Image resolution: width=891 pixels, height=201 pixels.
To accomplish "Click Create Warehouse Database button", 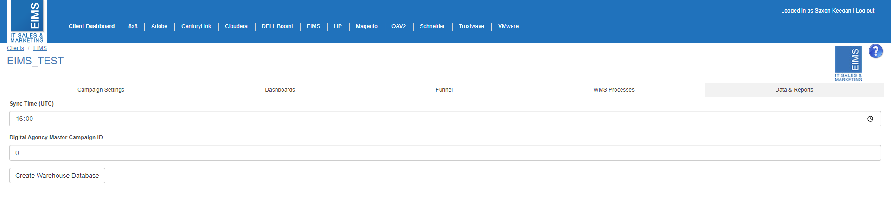I will 57,176.
